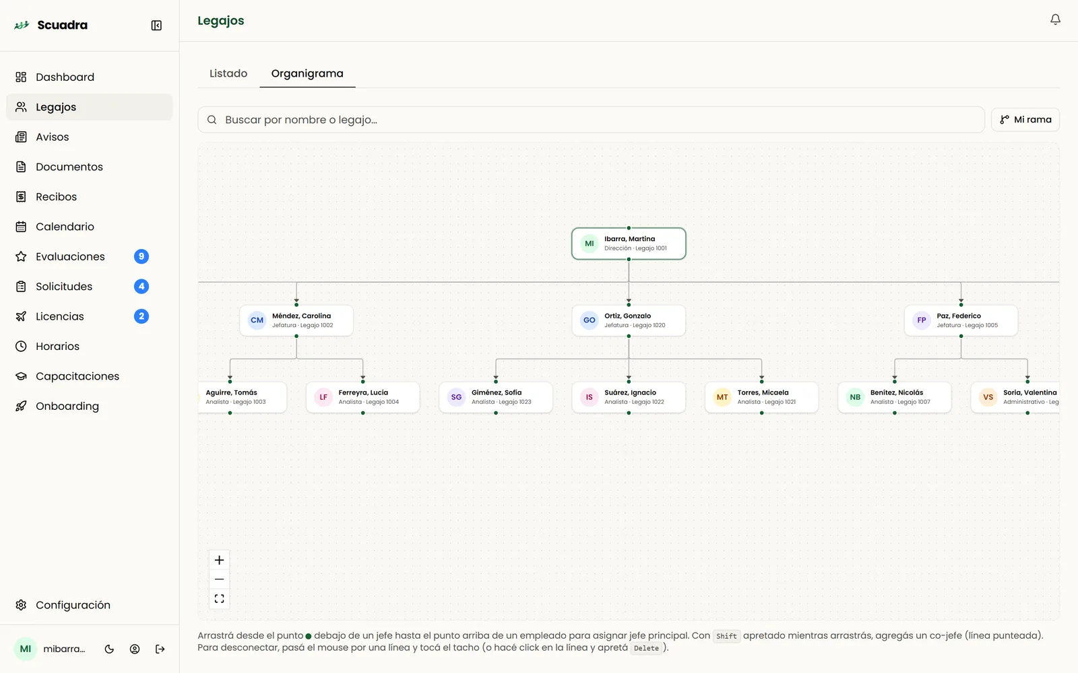Click Torres, Micaela employee card
The image size is (1078, 673).
(761, 397)
